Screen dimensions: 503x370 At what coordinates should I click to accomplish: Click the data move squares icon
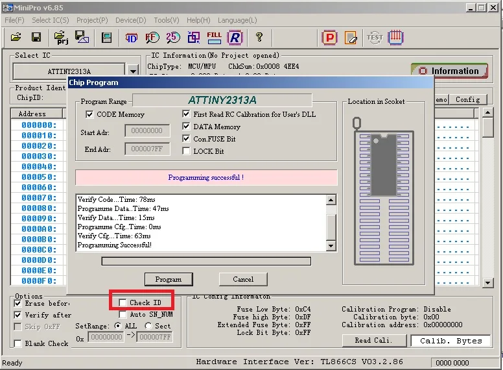[194, 38]
